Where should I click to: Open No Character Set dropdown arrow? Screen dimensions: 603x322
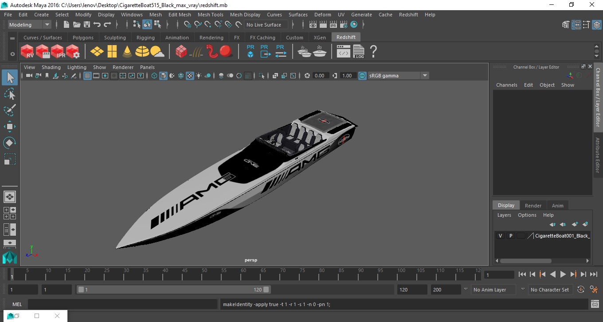[x=523, y=290]
